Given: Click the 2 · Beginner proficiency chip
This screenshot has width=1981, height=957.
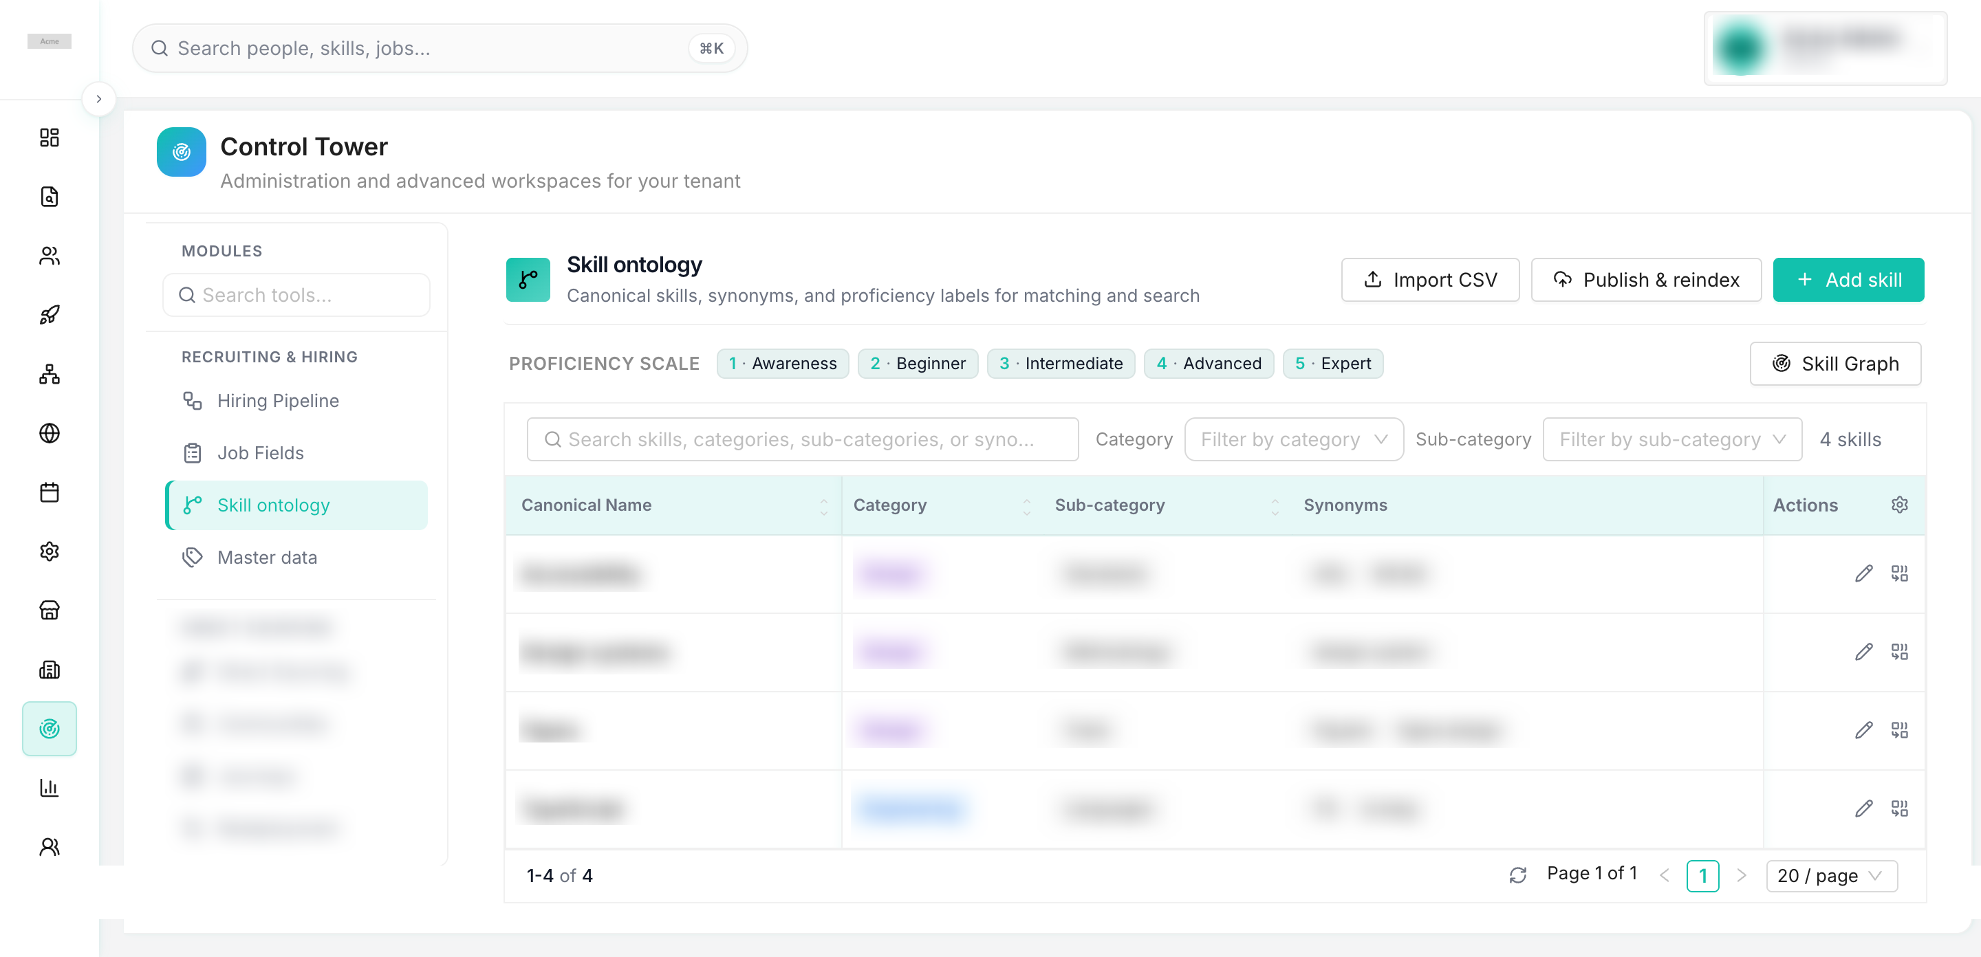Looking at the screenshot, I should (918, 364).
